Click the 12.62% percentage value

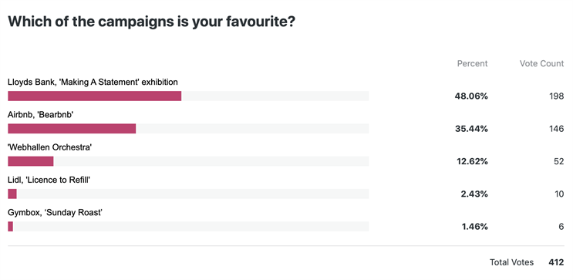[472, 161]
